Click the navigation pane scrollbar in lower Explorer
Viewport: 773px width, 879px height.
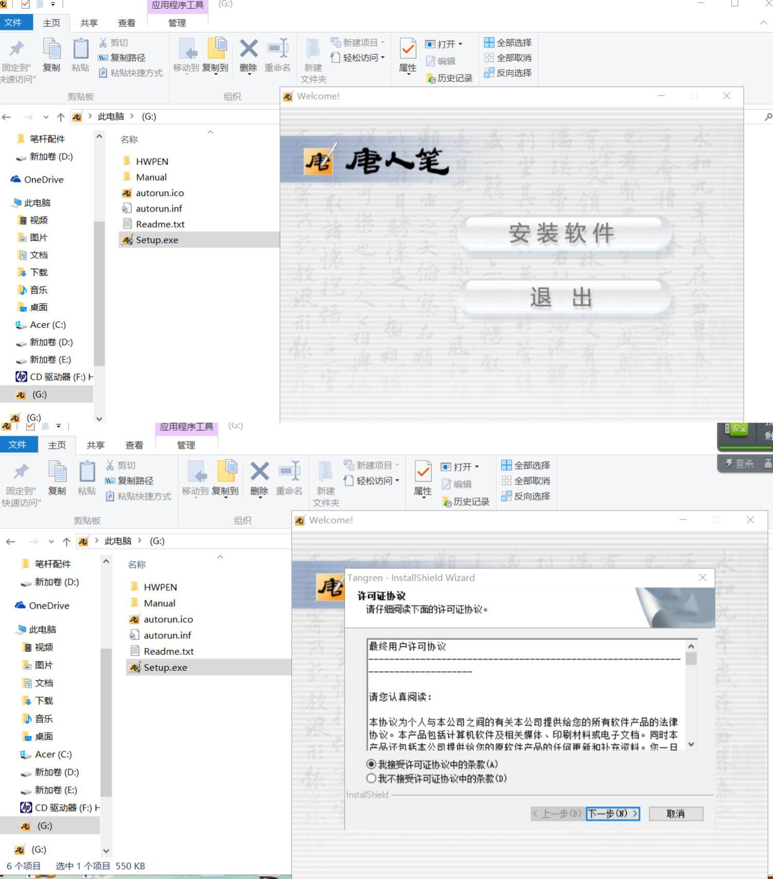click(106, 722)
